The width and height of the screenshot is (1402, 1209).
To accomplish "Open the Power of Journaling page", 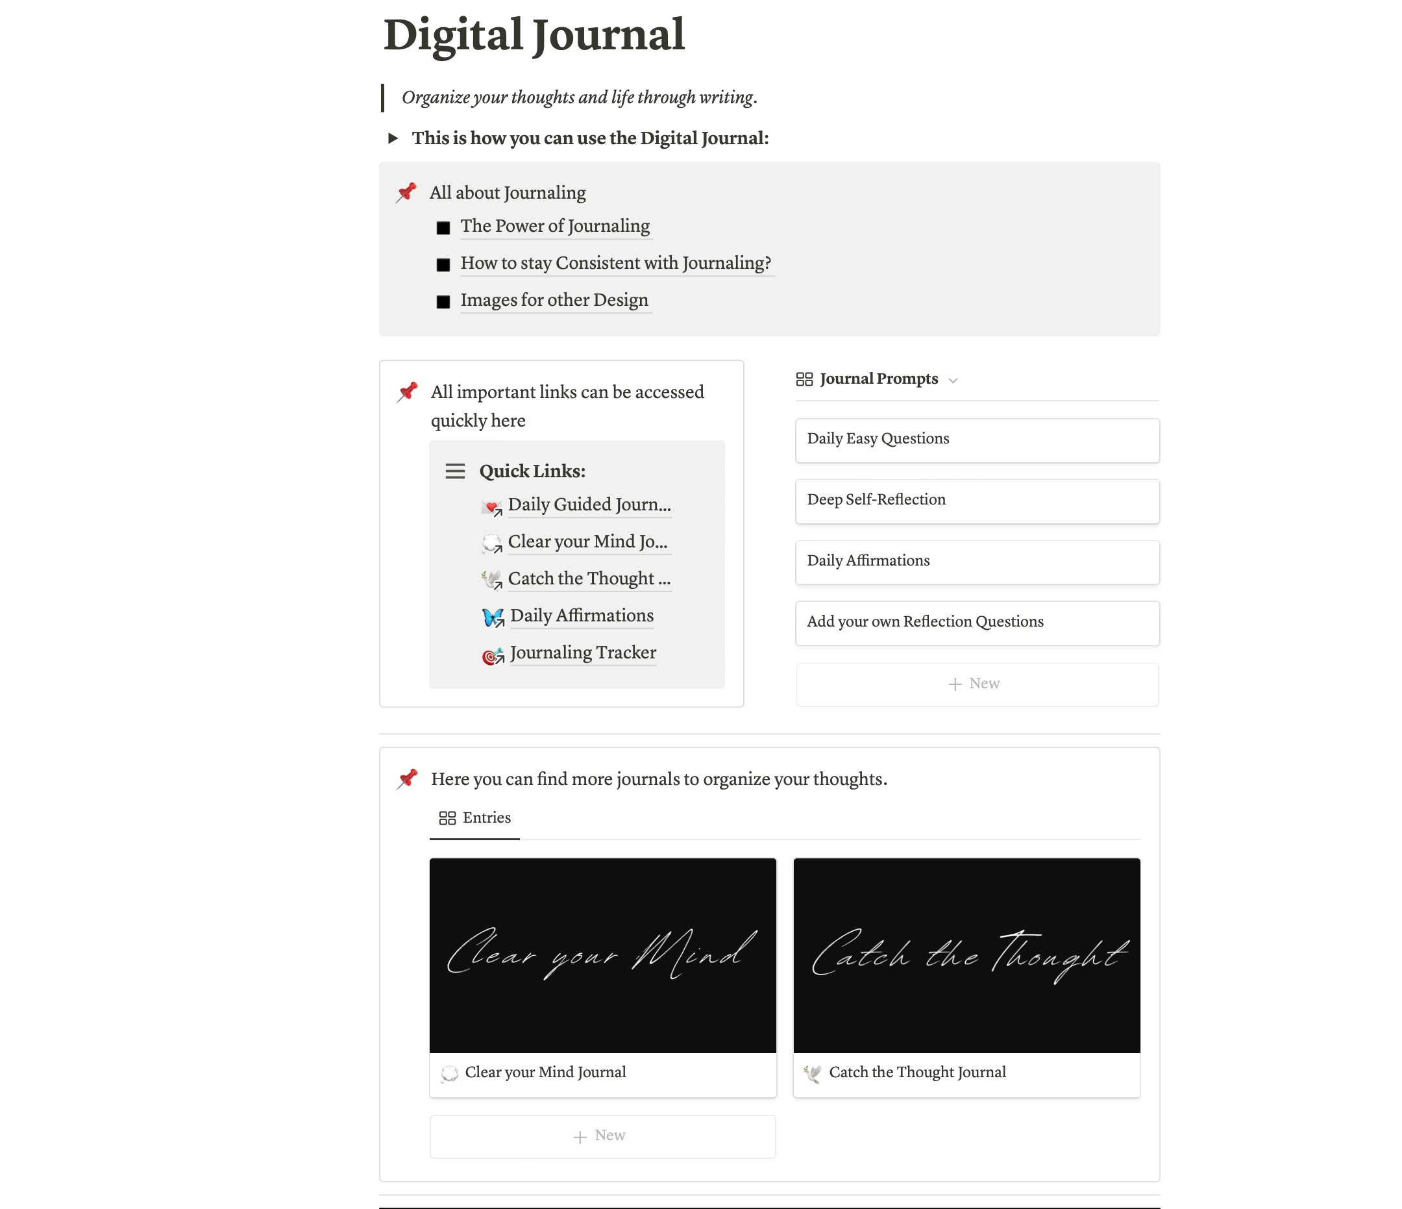I will 554,224.
